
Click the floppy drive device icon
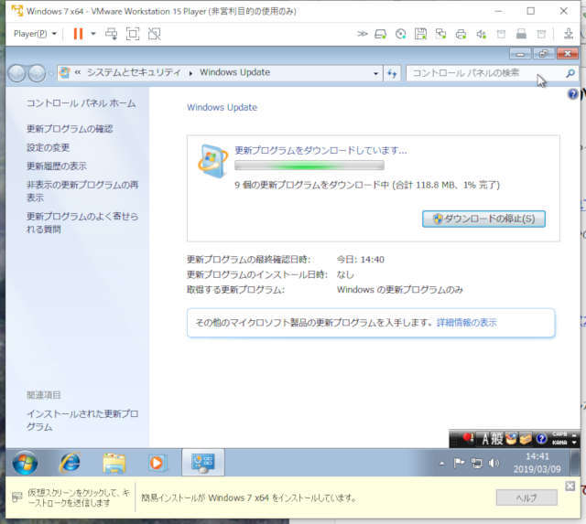point(420,35)
